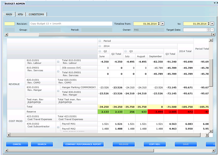This screenshot has width=218, height=155.
Task: Click the Timeline to date field
Action: coord(195,24)
